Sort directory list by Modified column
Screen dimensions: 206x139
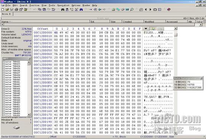[x=154, y=22]
